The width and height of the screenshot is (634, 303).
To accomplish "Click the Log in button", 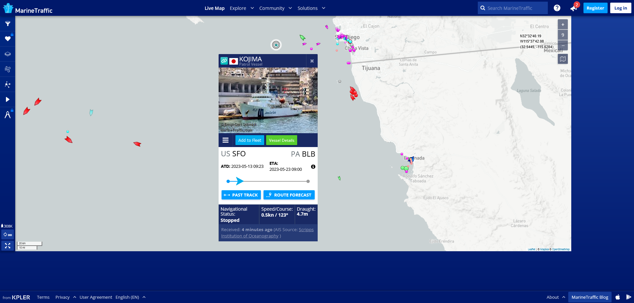I will point(620,8).
